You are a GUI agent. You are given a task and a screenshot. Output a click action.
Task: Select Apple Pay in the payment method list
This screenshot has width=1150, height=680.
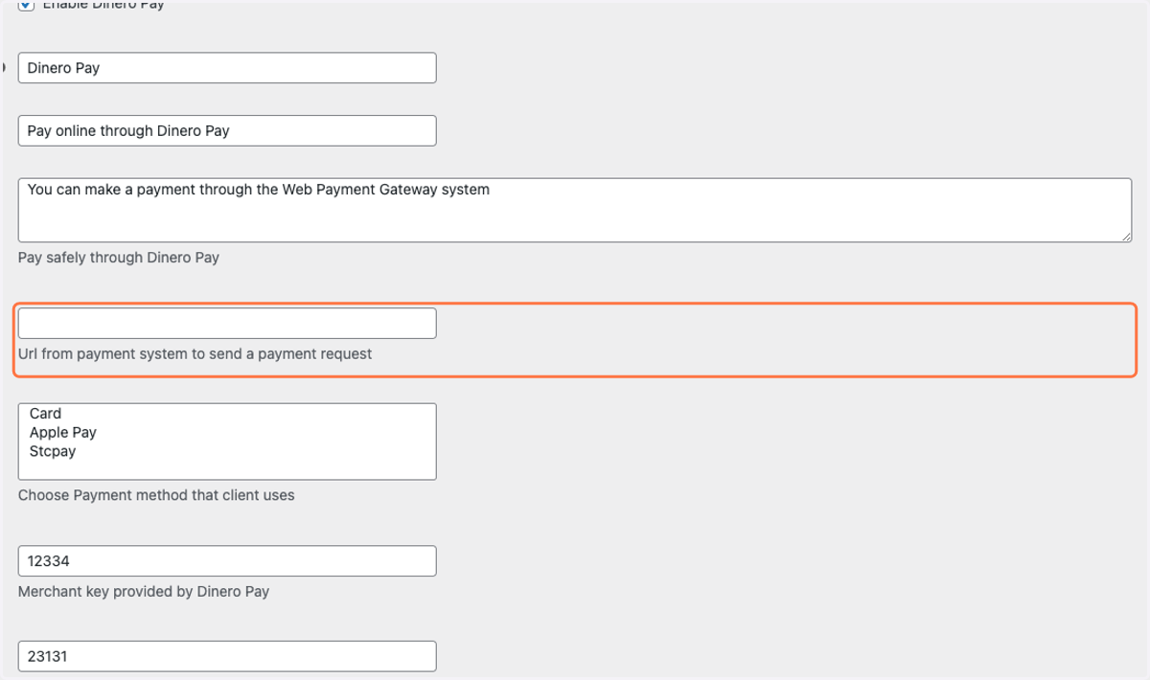coord(227,433)
